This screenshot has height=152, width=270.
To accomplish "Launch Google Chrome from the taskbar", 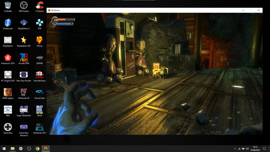I will [38, 149].
